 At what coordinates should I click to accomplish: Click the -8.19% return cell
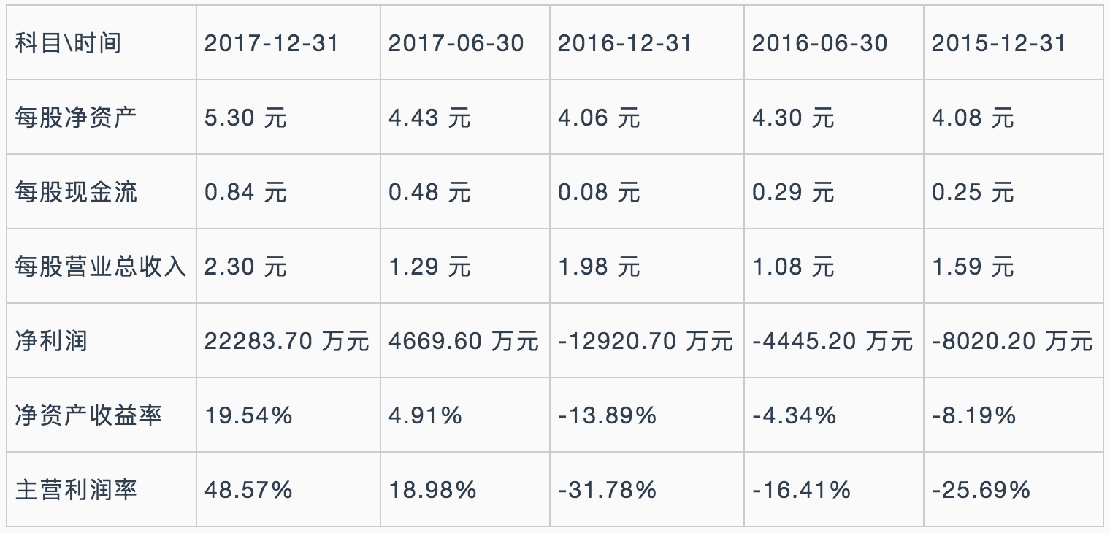[x=973, y=415]
